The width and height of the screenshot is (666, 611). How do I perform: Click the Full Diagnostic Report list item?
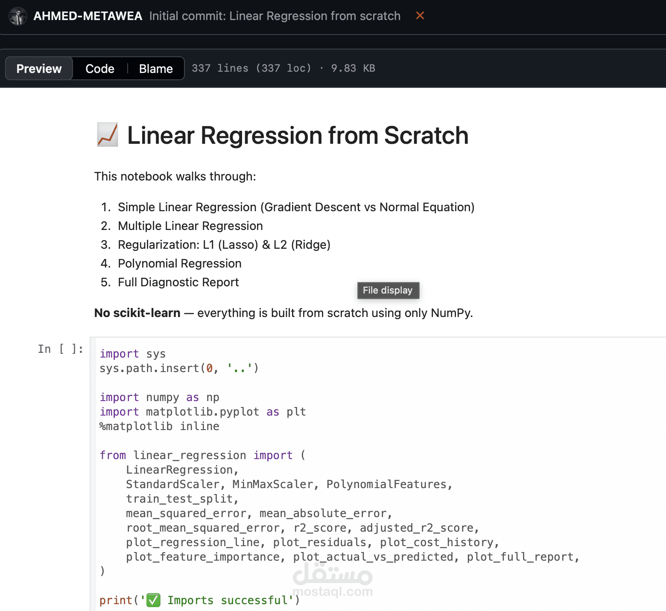(x=178, y=282)
